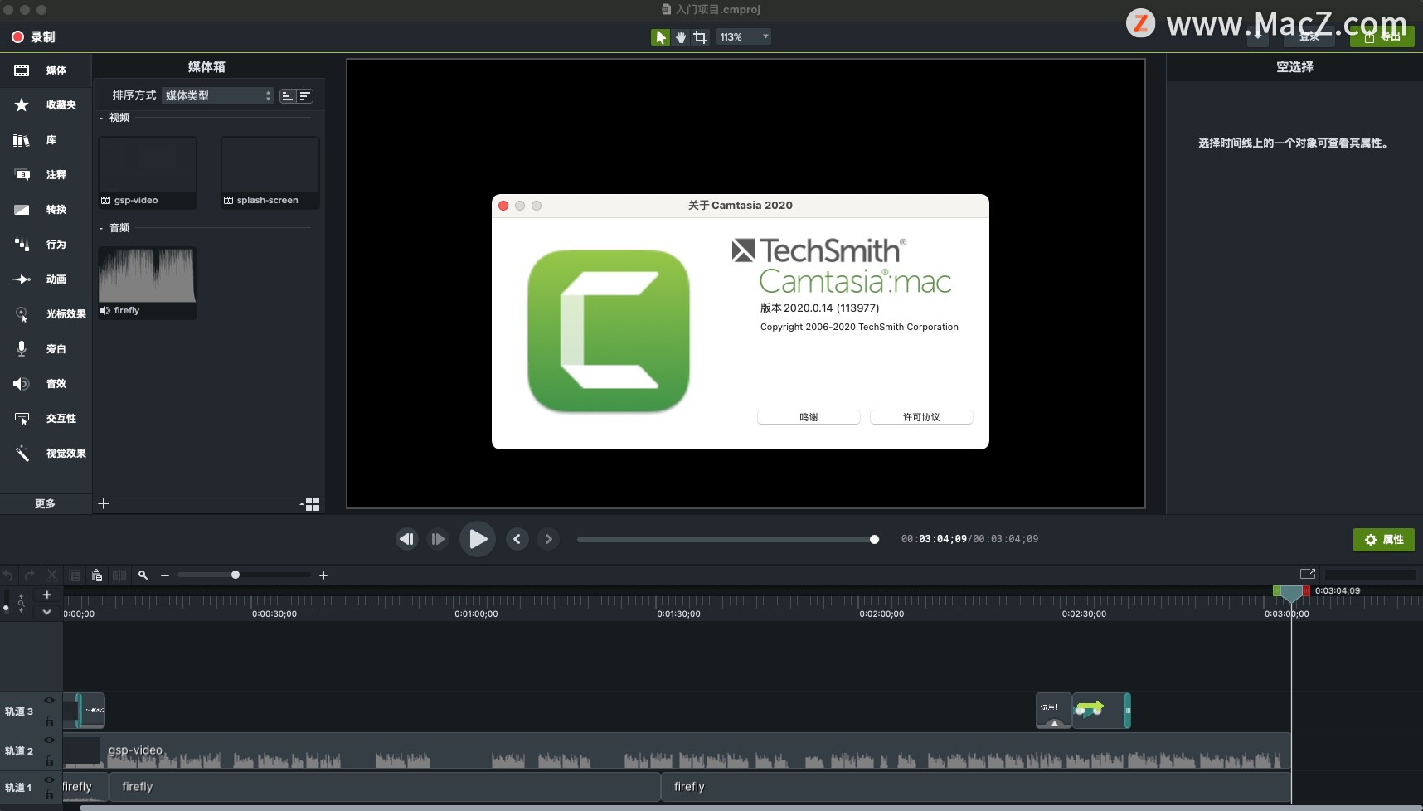The image size is (1423, 811).
Task: Select the splash-screen media thumbnail
Action: [x=270, y=172]
